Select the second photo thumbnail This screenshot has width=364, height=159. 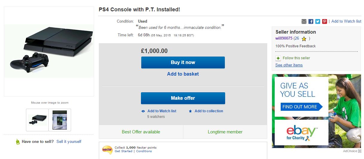click(x=60, y=120)
